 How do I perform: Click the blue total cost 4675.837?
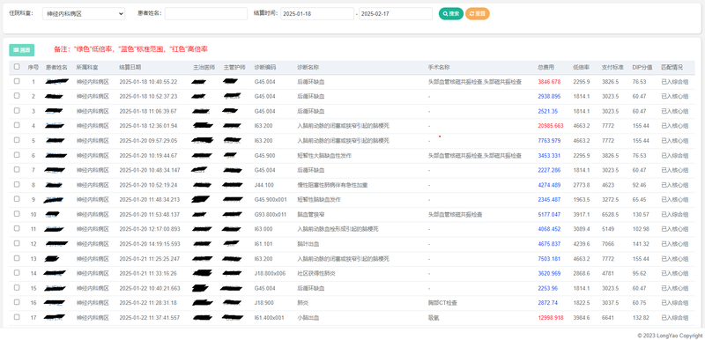tap(549, 244)
